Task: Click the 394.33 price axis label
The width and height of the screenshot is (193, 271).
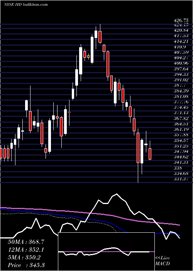Action: [x=181, y=74]
